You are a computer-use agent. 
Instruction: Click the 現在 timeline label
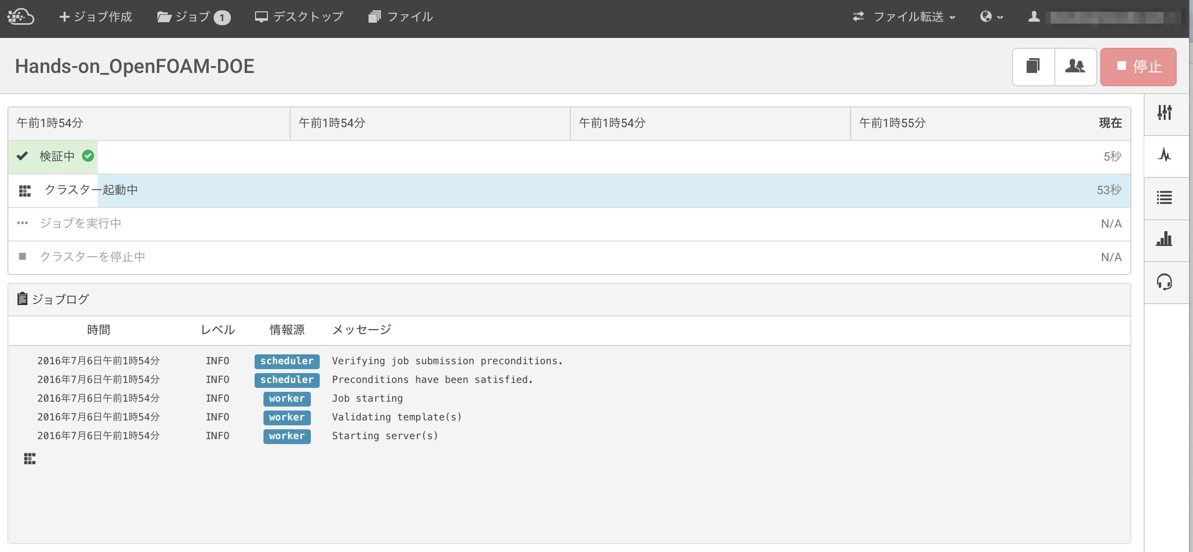point(1111,123)
